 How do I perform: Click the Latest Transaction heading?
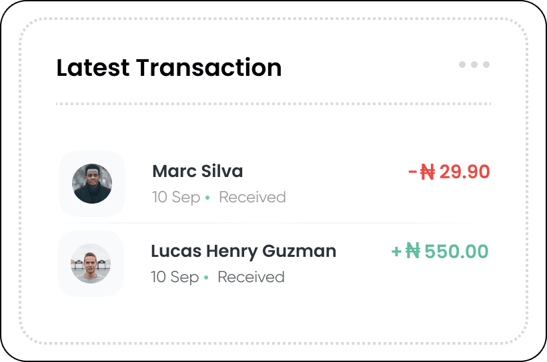[169, 67]
